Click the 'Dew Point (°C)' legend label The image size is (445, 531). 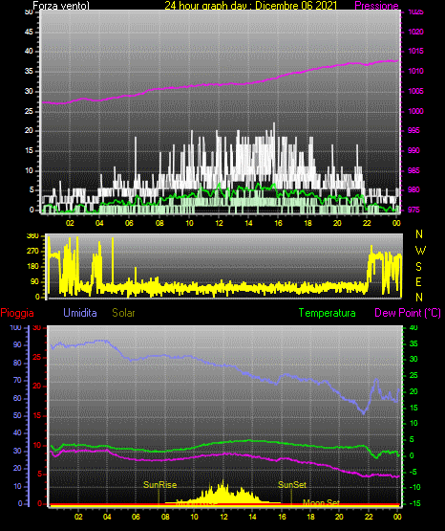408,313
